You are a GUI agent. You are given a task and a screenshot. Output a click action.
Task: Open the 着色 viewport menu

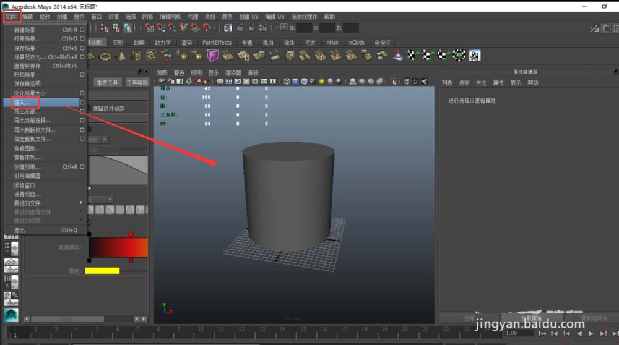point(180,73)
